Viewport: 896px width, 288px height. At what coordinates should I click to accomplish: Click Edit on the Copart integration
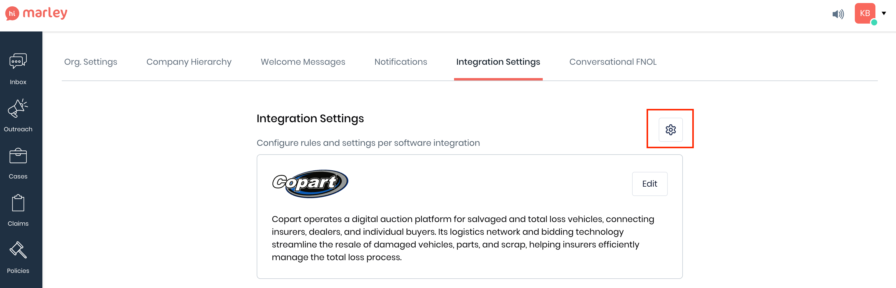click(x=649, y=184)
